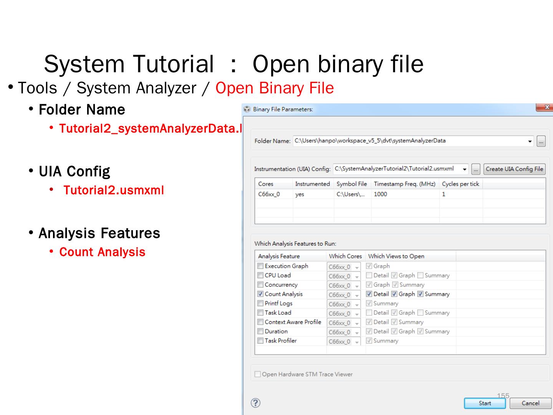Click the help question mark icon
Viewport: 553px width, 415px height.
click(255, 403)
